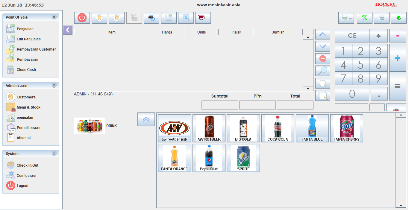Click the pink minus keypad button
Screen dimensions: 409x210
pyautogui.click(x=398, y=36)
